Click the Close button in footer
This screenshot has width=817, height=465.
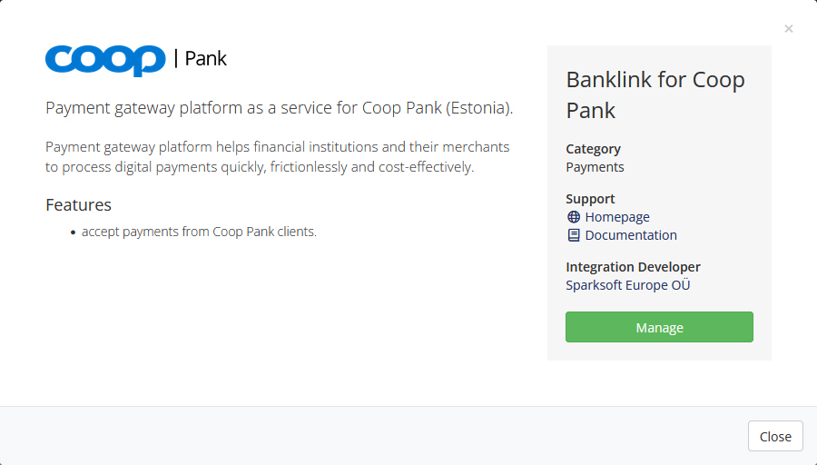775,436
